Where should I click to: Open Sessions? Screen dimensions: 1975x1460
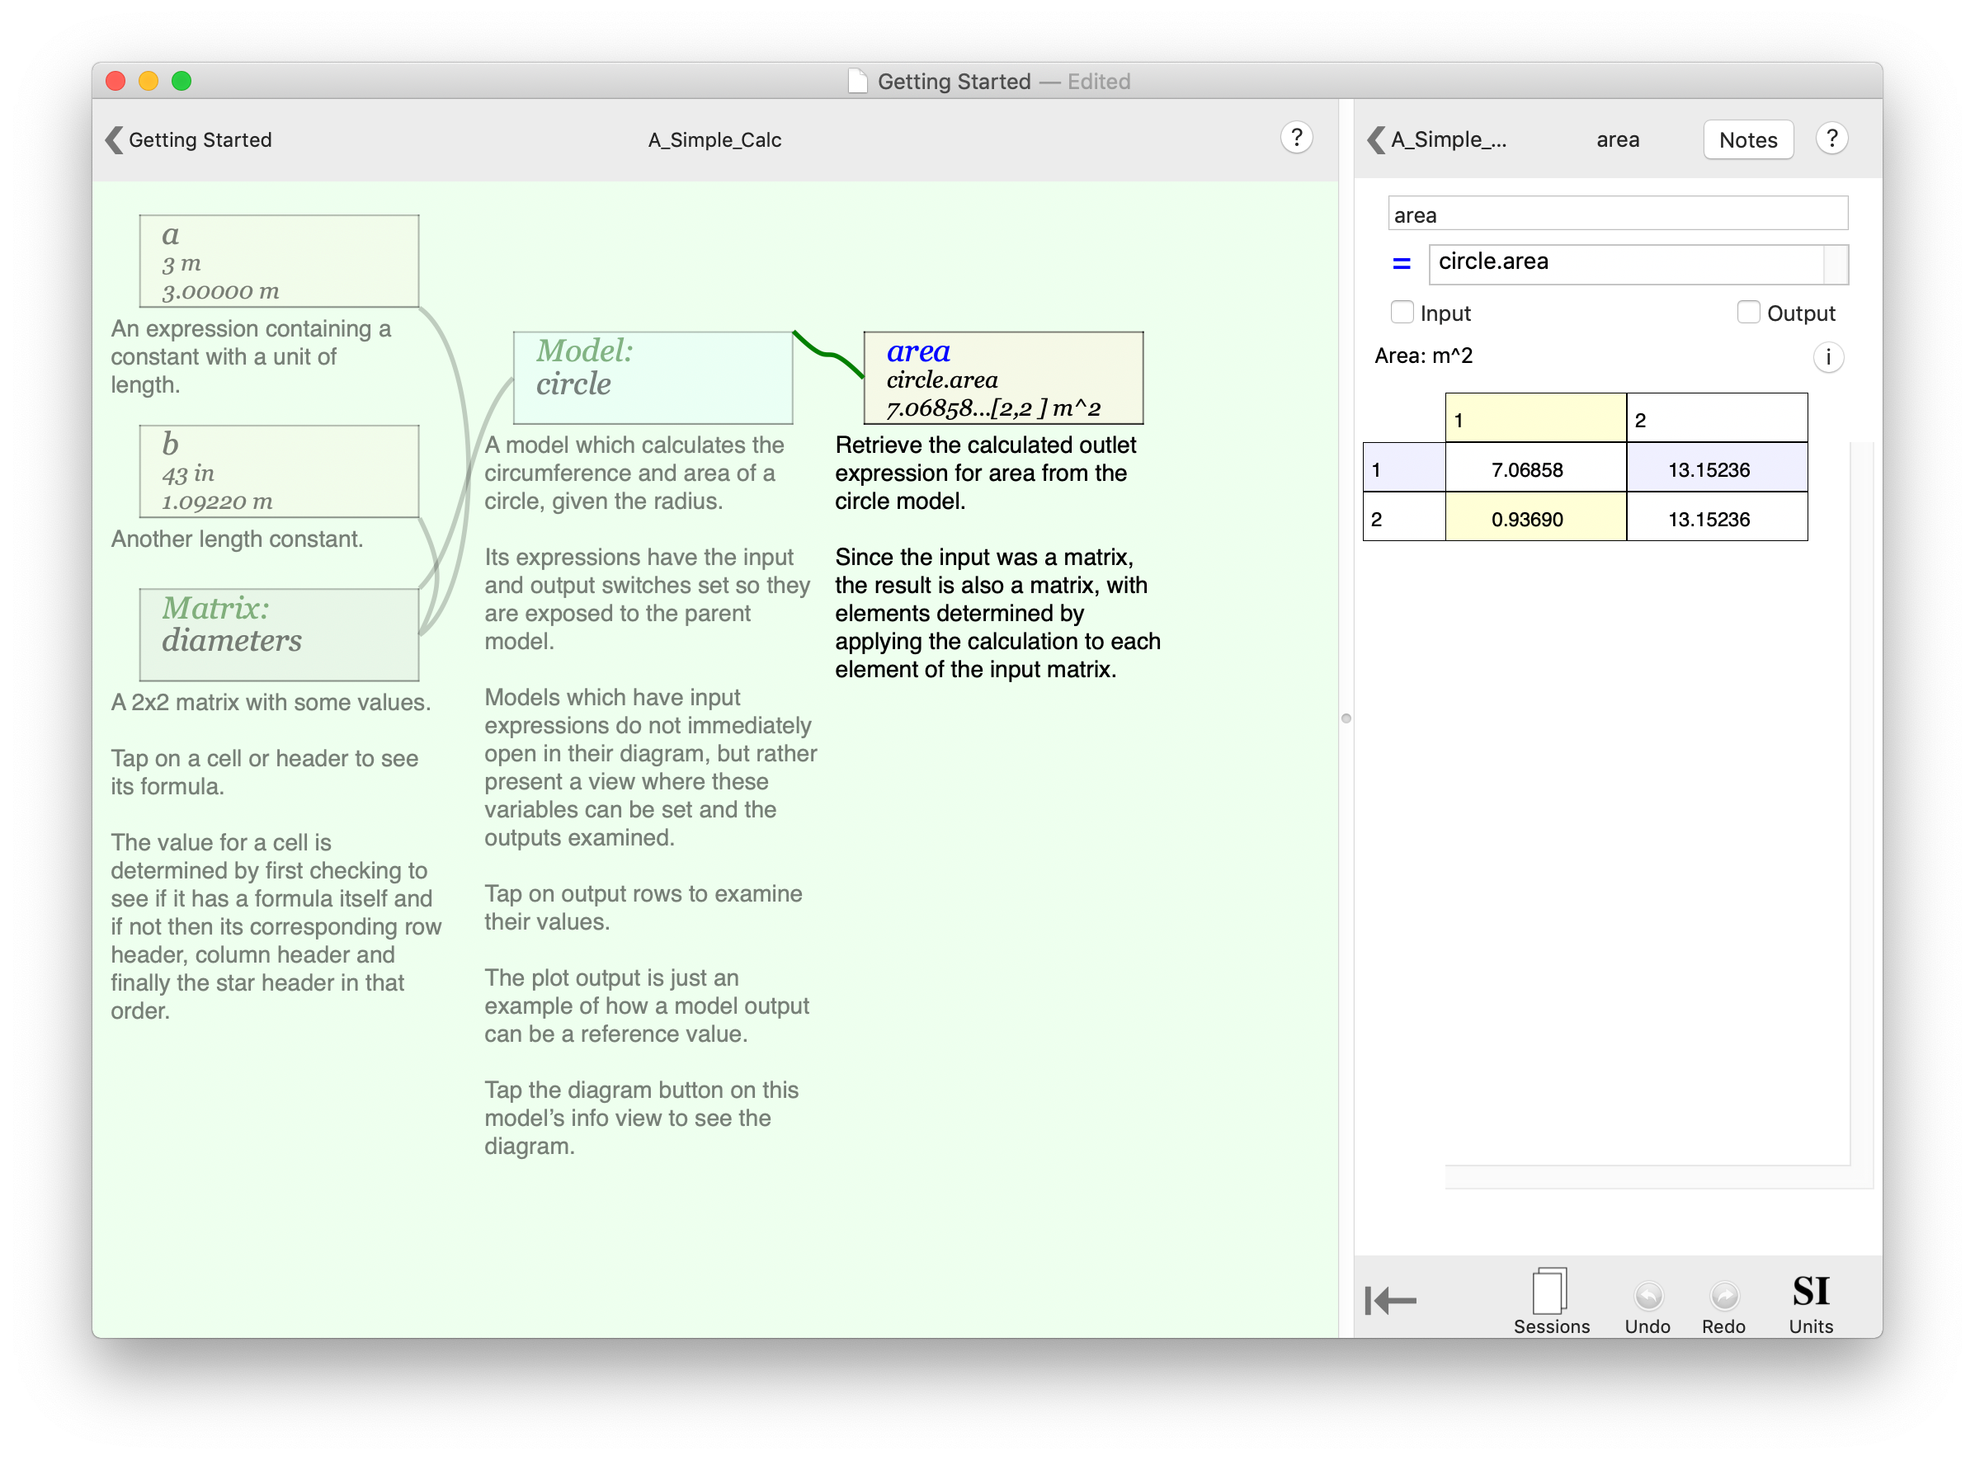tap(1551, 1300)
